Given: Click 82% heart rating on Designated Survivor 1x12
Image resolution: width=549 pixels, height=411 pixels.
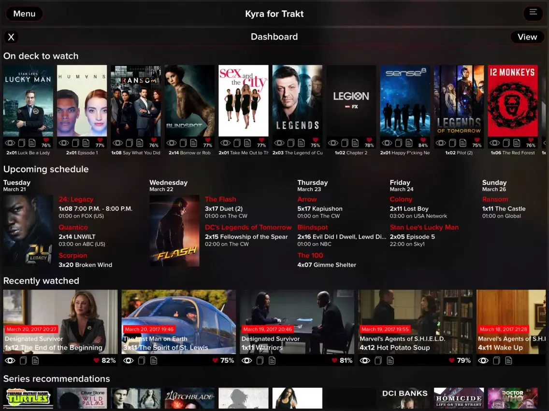Looking at the screenshot, I should click(105, 360).
